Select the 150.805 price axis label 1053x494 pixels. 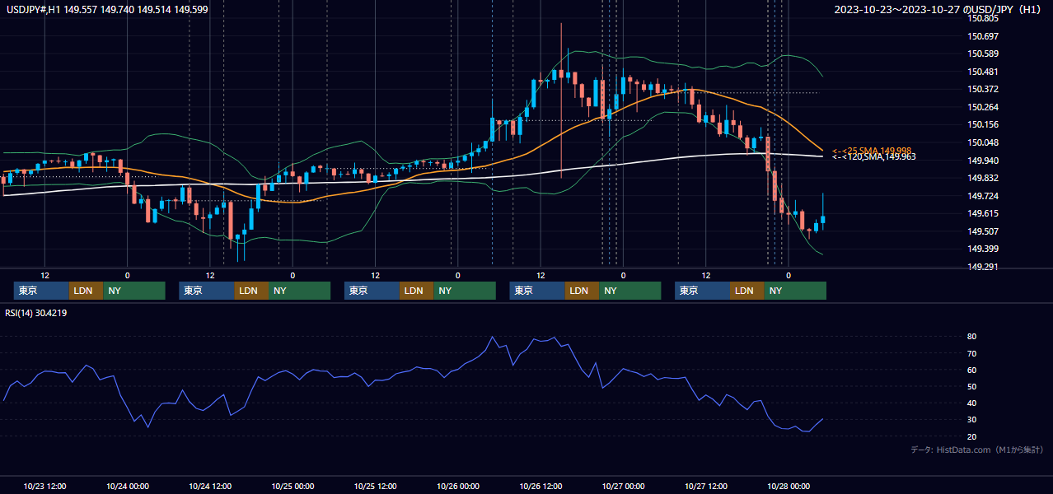coord(982,18)
